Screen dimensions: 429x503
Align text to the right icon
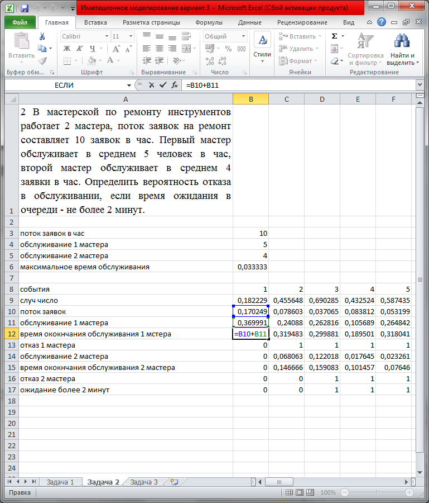(172, 49)
